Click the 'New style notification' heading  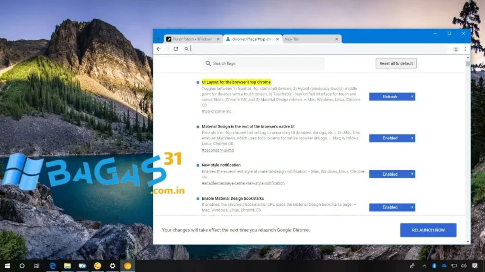point(221,165)
